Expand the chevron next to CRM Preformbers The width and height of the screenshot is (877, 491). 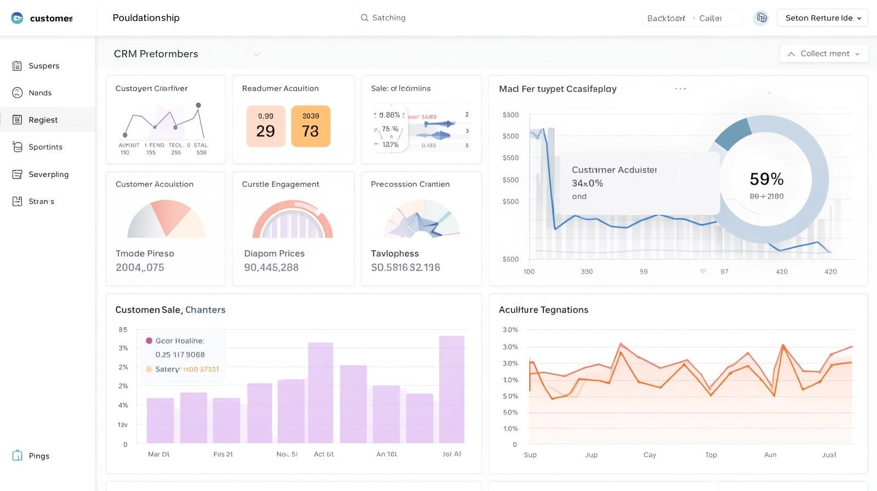click(257, 54)
